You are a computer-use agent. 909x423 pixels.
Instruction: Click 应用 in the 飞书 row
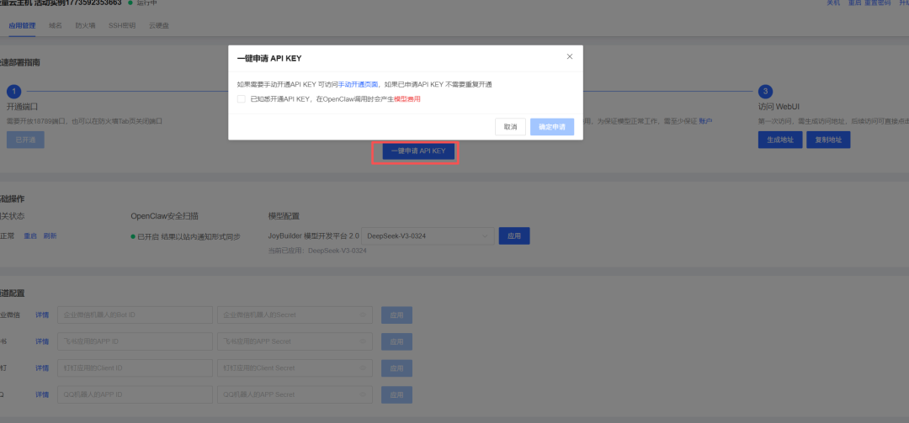click(x=396, y=341)
